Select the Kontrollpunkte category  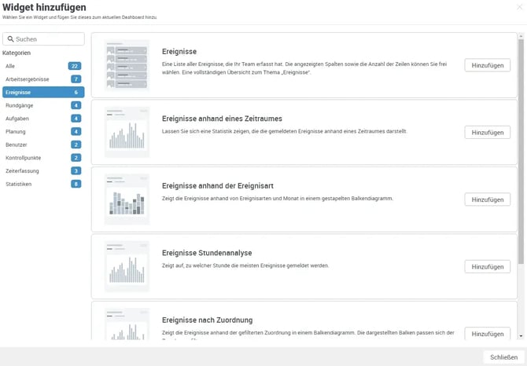[x=43, y=158]
